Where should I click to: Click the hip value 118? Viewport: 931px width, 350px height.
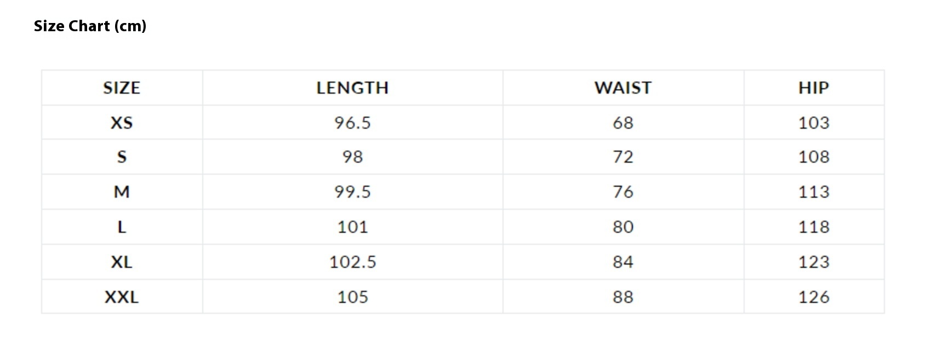click(x=814, y=227)
